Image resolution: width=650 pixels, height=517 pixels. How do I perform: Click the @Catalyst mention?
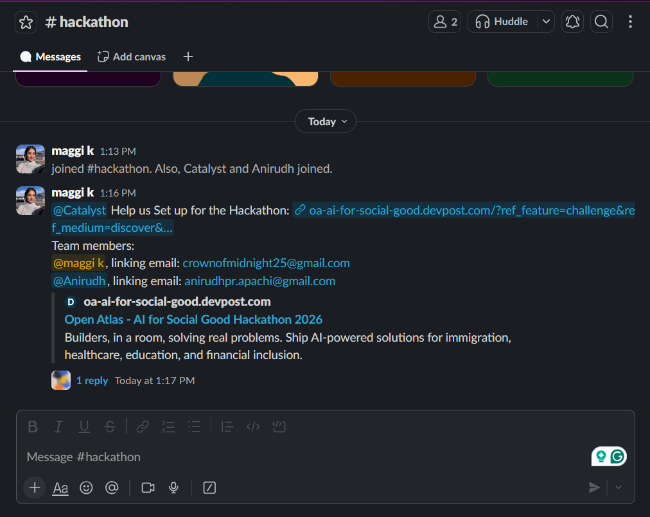80,210
